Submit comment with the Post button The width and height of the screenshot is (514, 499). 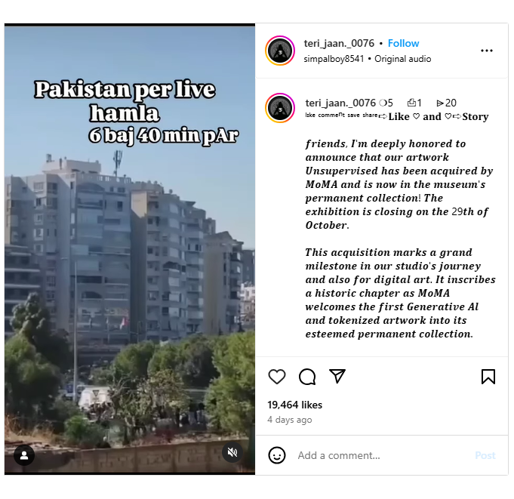[x=485, y=455]
